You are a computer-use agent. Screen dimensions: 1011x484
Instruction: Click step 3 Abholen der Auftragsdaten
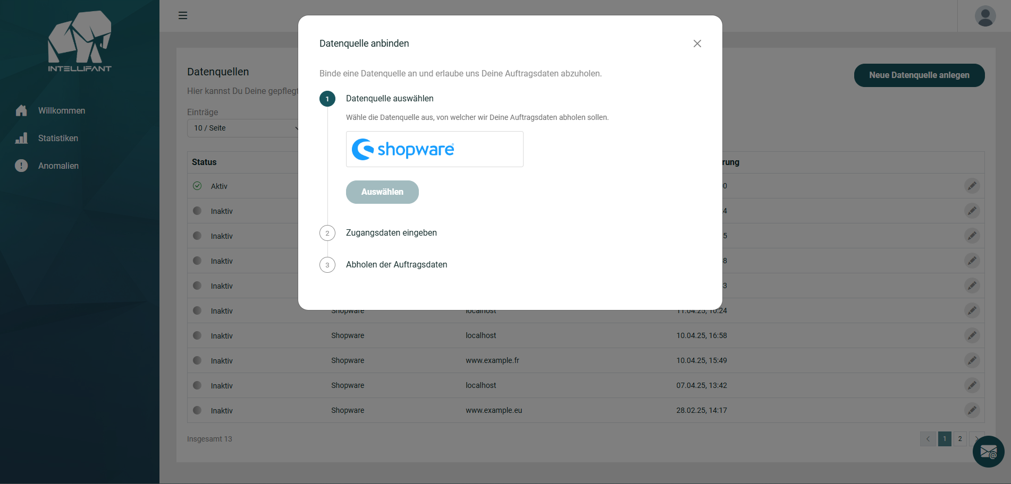[397, 265]
